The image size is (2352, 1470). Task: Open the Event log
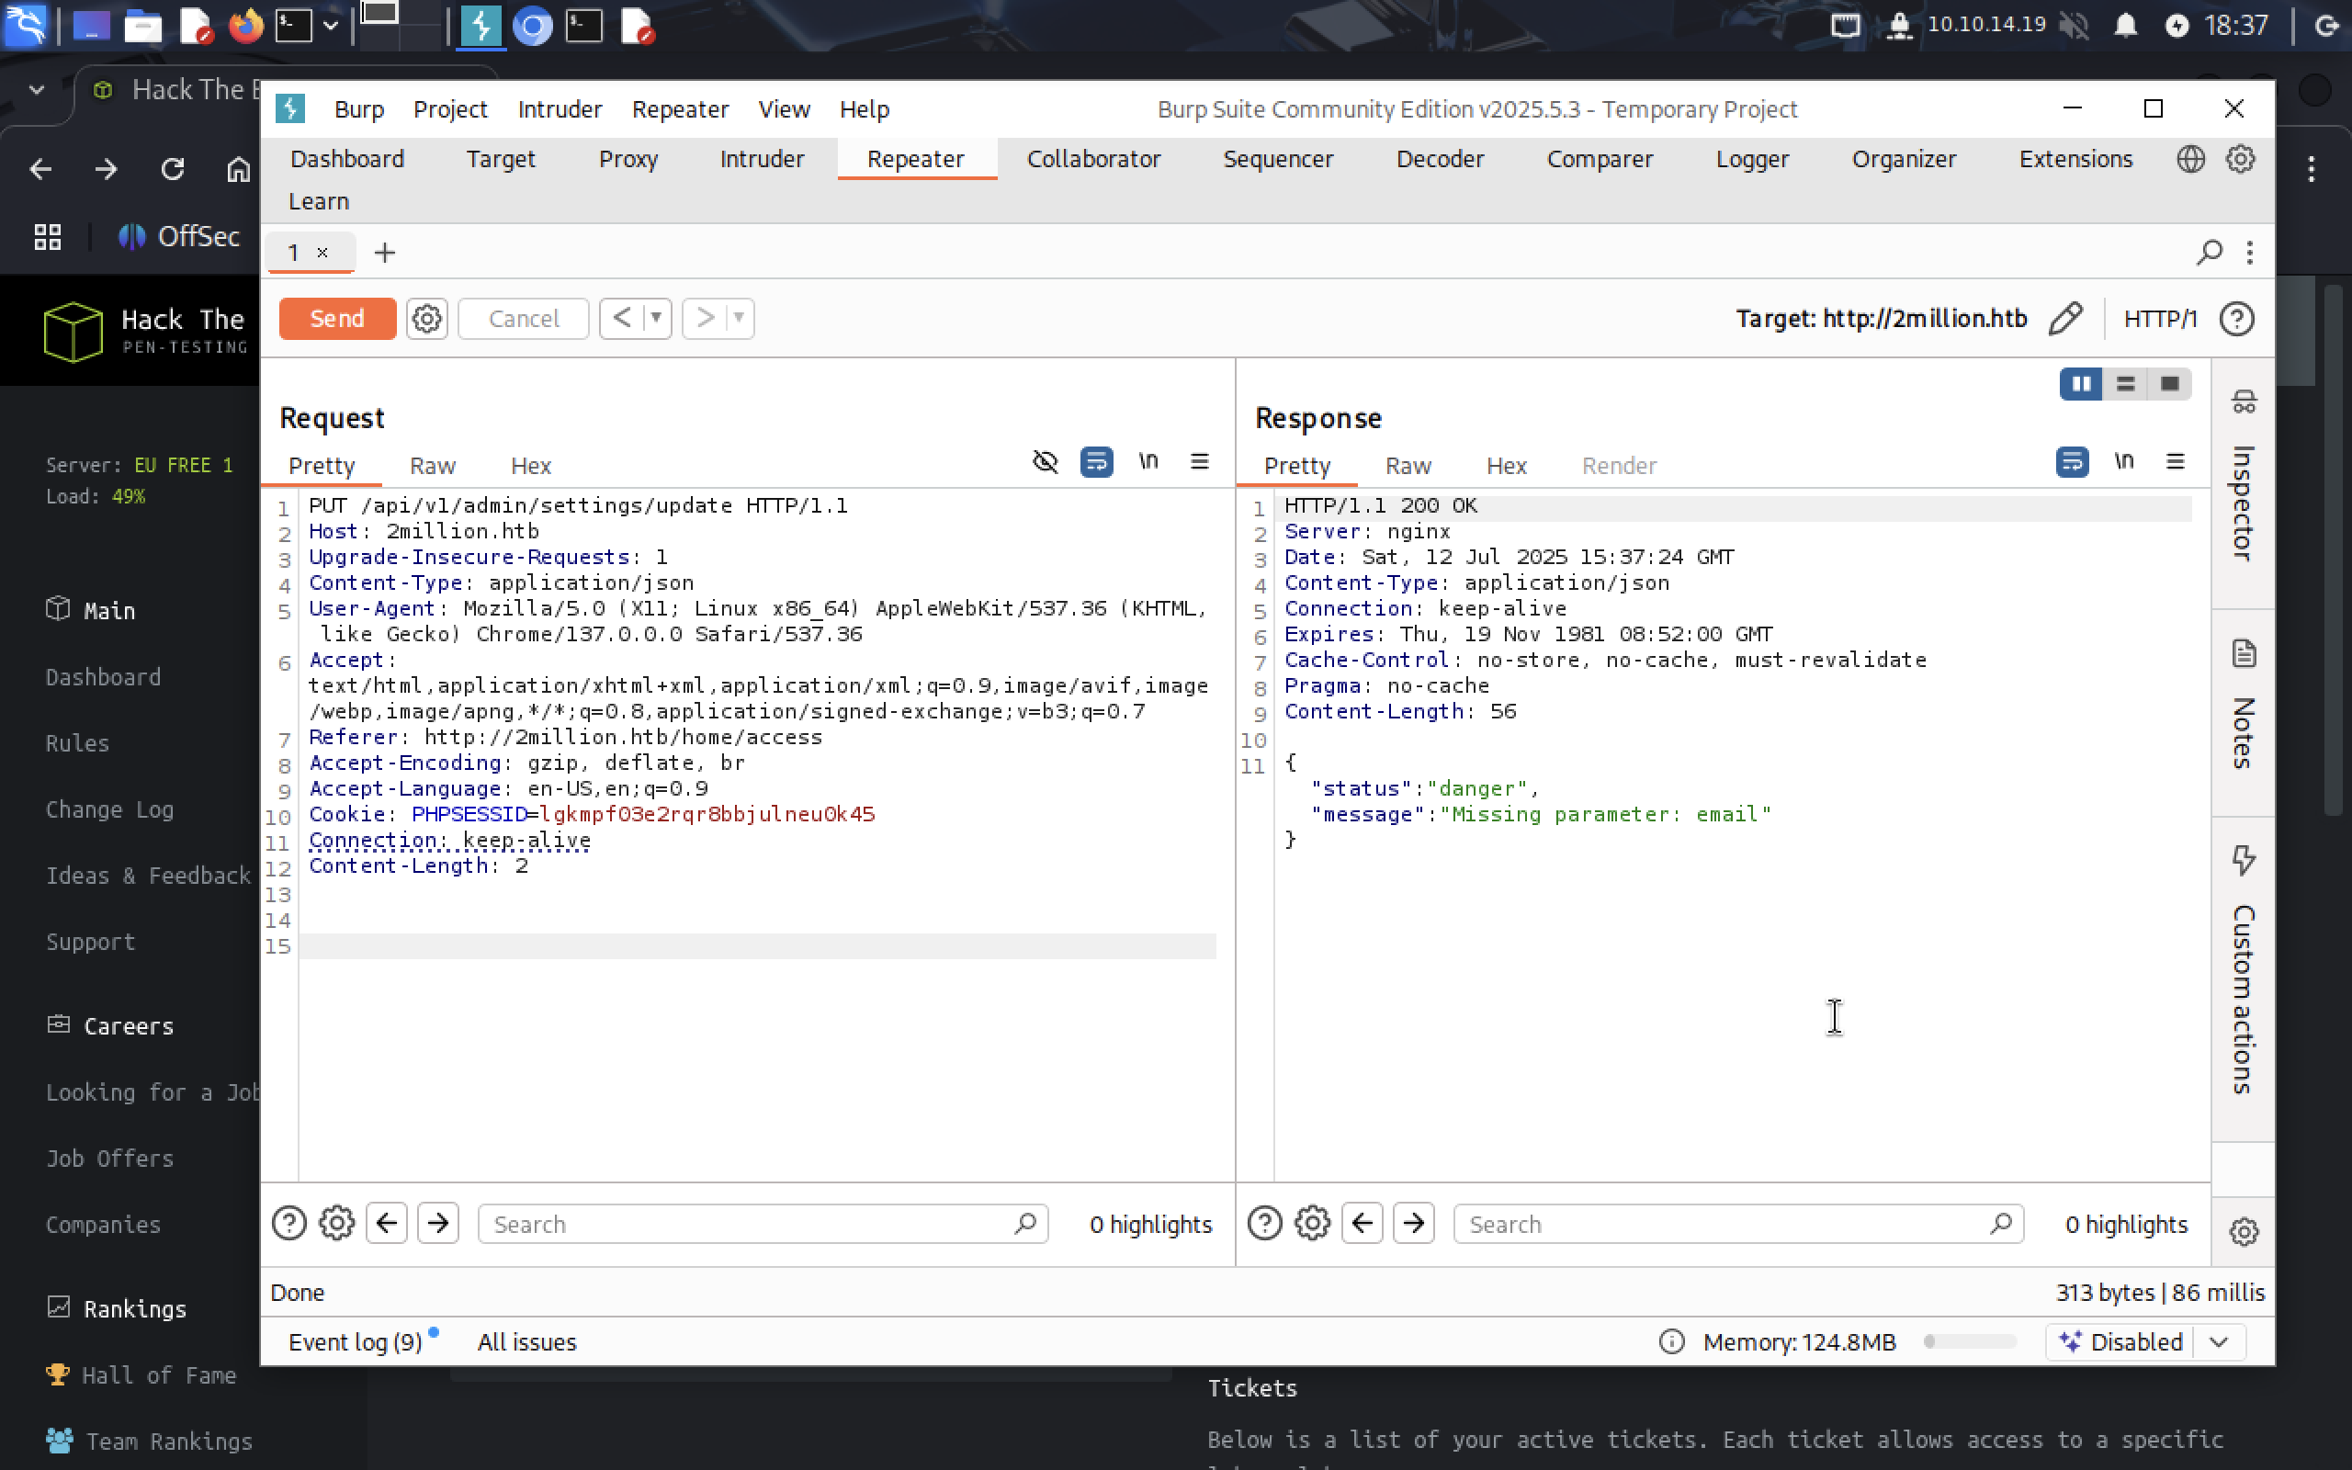(x=355, y=1342)
